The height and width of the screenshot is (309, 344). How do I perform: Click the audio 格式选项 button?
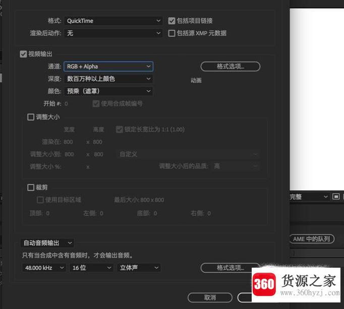point(230,268)
